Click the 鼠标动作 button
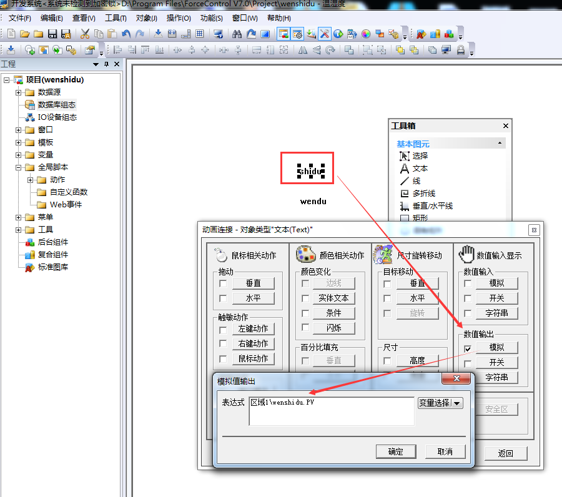Screen dimensions: 562x497 253,358
